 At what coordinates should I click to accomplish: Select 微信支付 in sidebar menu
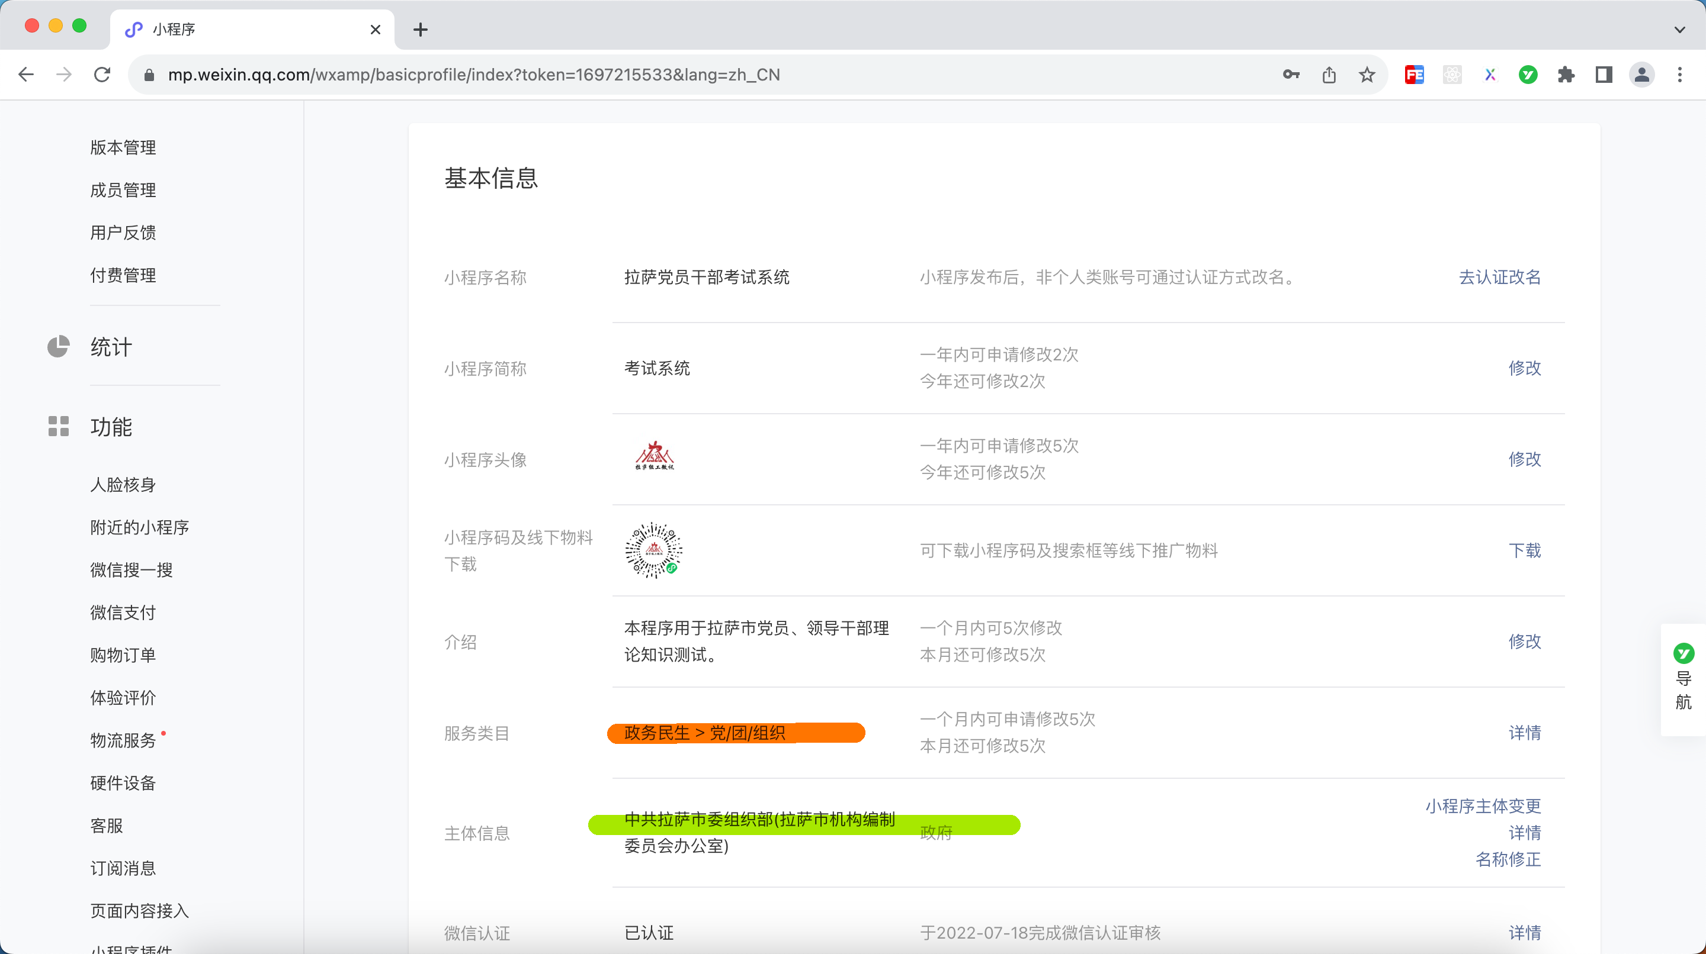123,613
